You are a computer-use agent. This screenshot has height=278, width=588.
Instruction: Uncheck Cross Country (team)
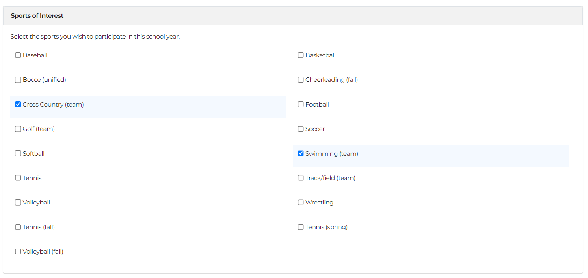(x=18, y=105)
